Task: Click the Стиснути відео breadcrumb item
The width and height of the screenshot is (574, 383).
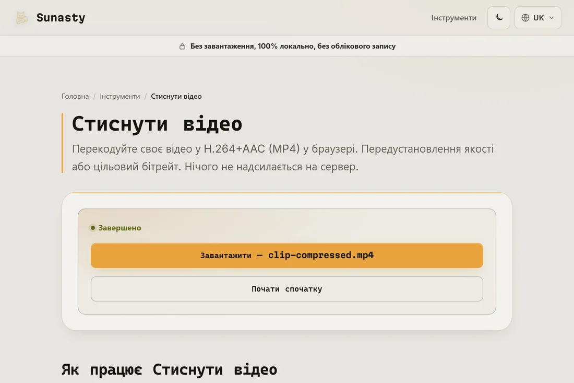Action: (x=176, y=96)
